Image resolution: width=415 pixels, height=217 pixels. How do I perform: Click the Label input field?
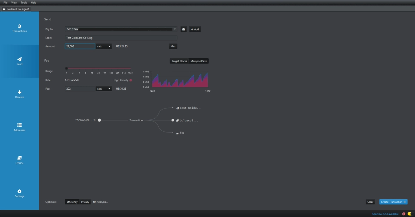click(121, 38)
